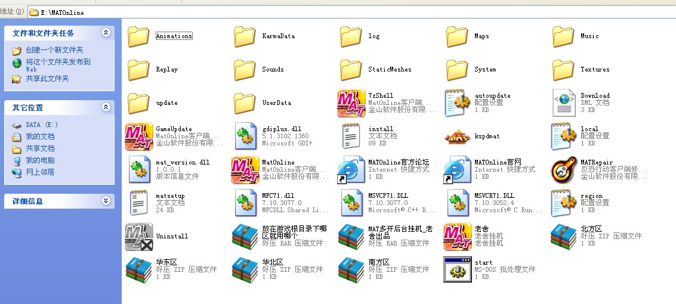Select the GameUpdate MAT icon
Image resolution: width=676 pixels, height=304 pixels.
click(139, 137)
